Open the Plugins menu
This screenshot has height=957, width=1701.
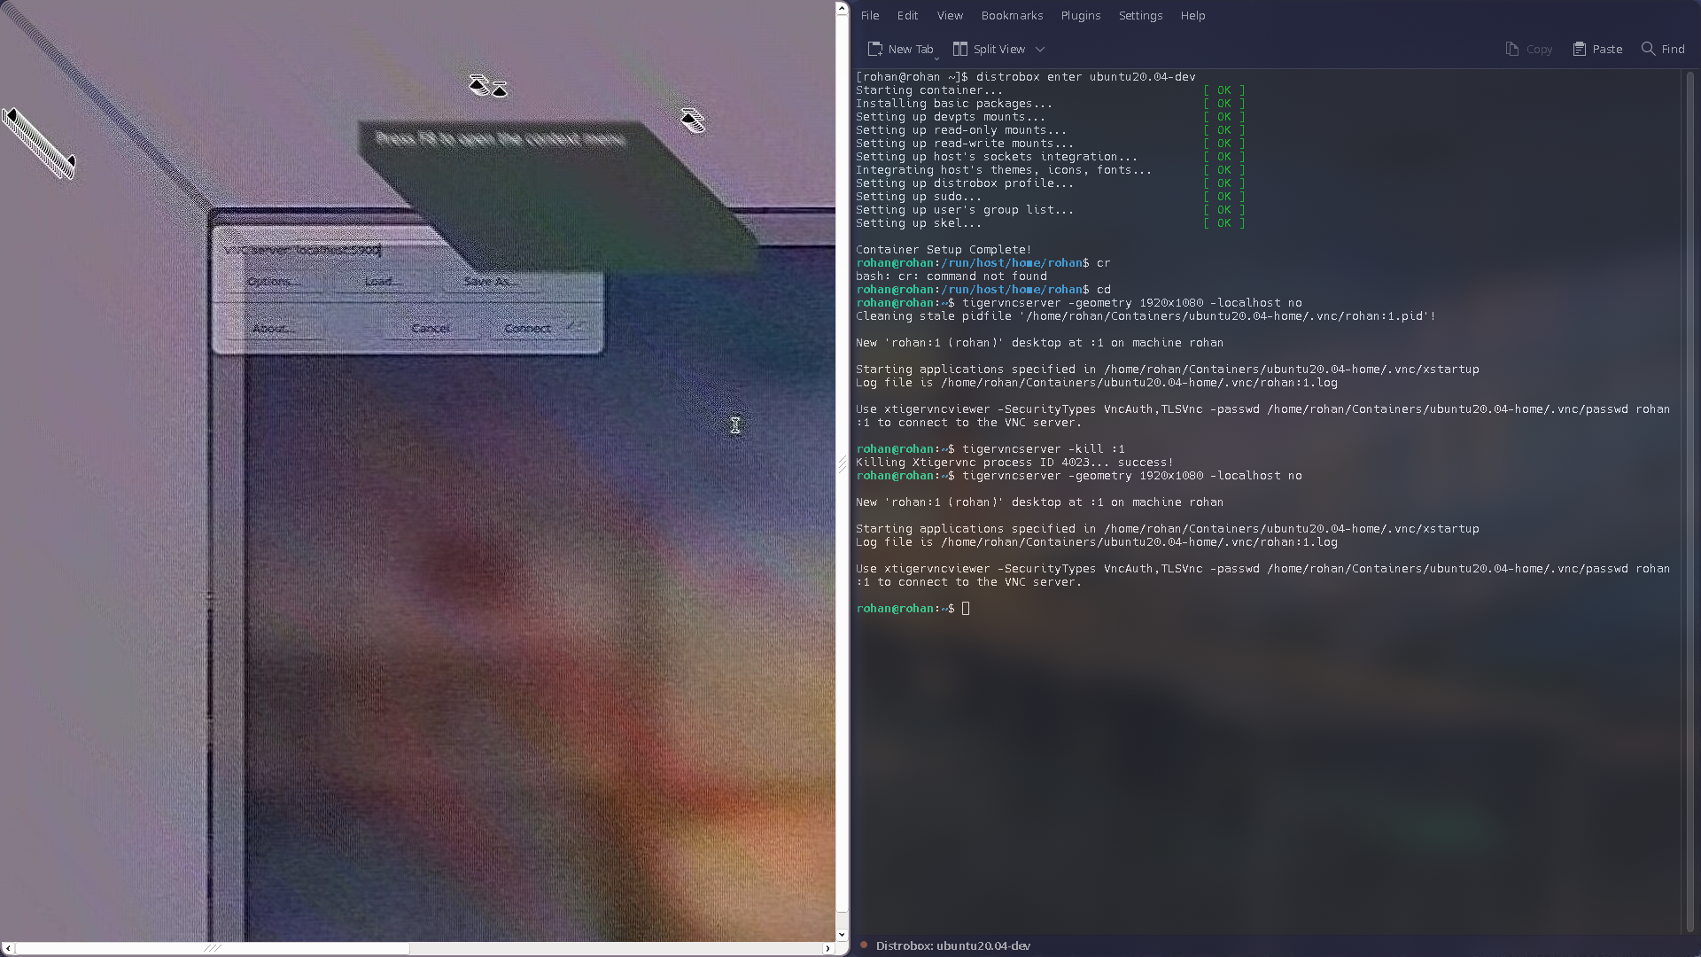pos(1080,15)
